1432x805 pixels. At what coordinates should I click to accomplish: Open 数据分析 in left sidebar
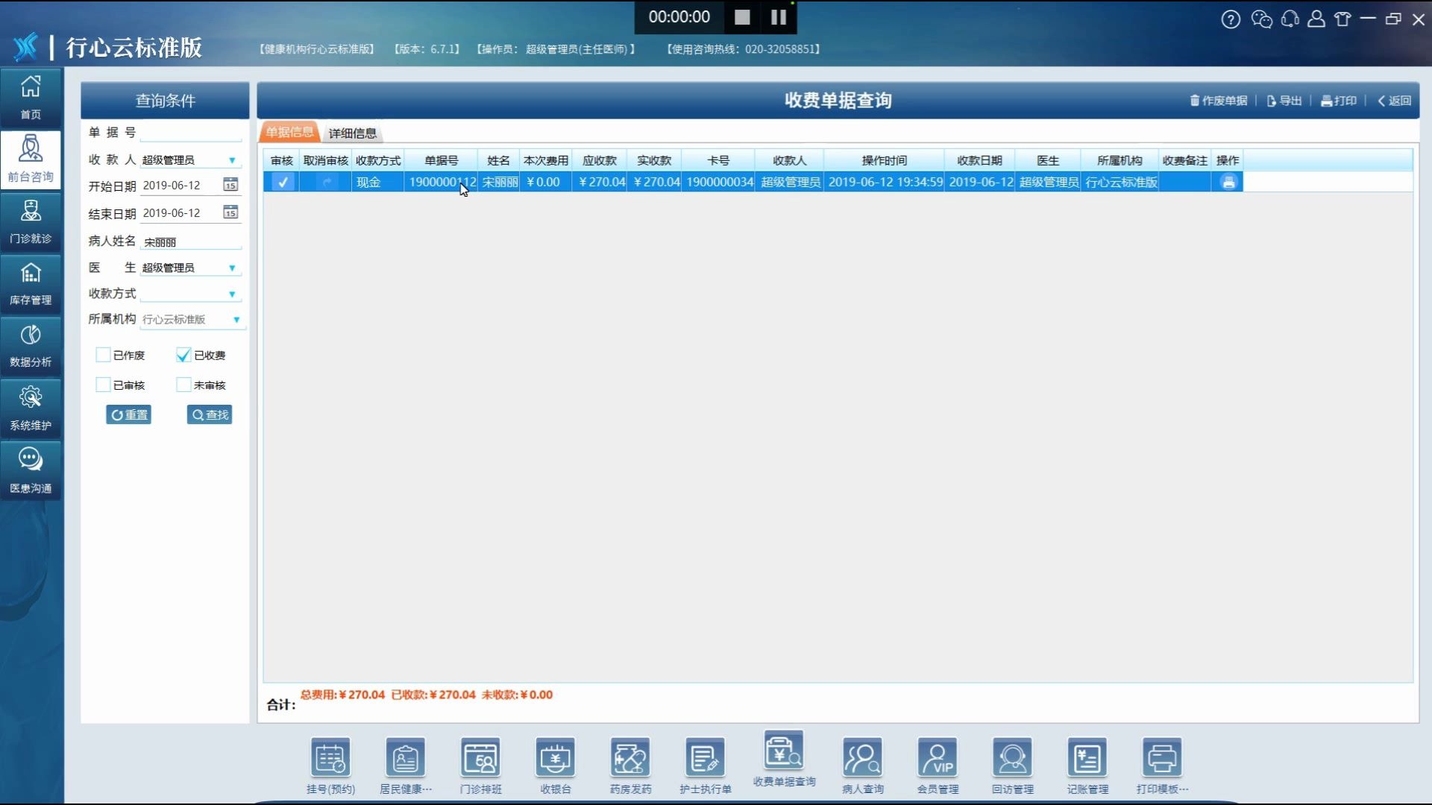[x=31, y=345]
